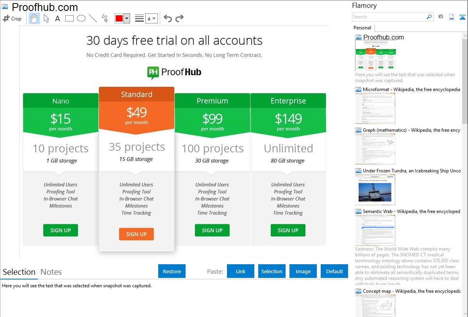Choose the text annotation tool
468x317 pixels.
pyautogui.click(x=57, y=18)
